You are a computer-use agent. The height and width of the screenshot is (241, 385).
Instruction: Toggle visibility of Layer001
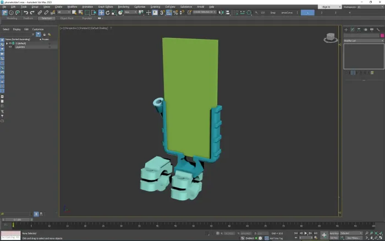[10, 47]
